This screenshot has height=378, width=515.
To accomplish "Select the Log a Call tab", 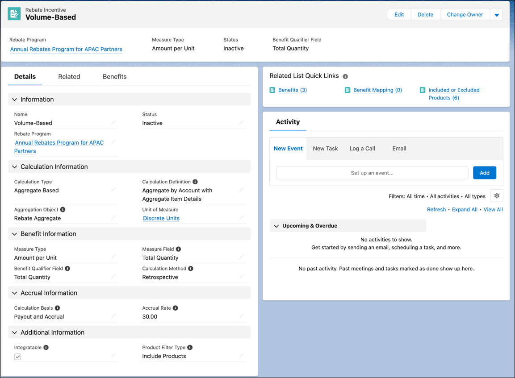I will click(x=362, y=148).
